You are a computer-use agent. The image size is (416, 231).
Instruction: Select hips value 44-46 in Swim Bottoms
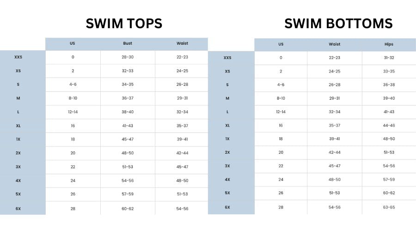click(x=389, y=125)
